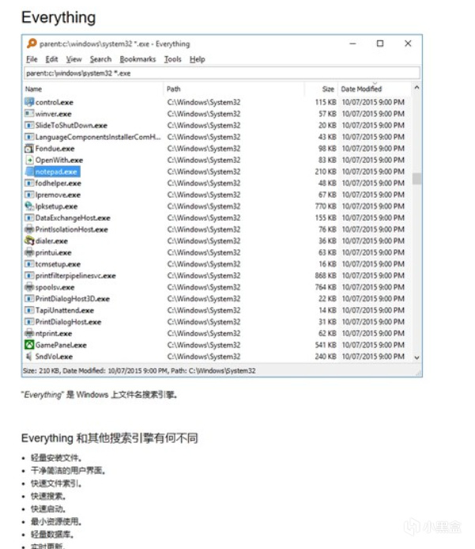Click the fodhelper.exe file icon
The height and width of the screenshot is (549, 475).
point(29,183)
